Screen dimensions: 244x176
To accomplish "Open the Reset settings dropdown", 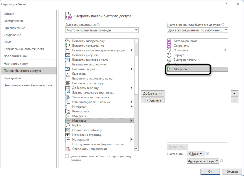I will pos(196,154).
